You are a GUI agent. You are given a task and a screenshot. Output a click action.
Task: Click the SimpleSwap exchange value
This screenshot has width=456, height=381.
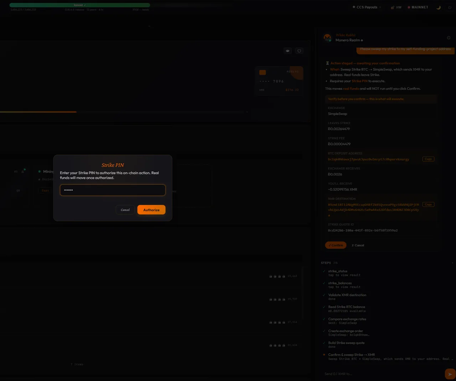click(337, 114)
